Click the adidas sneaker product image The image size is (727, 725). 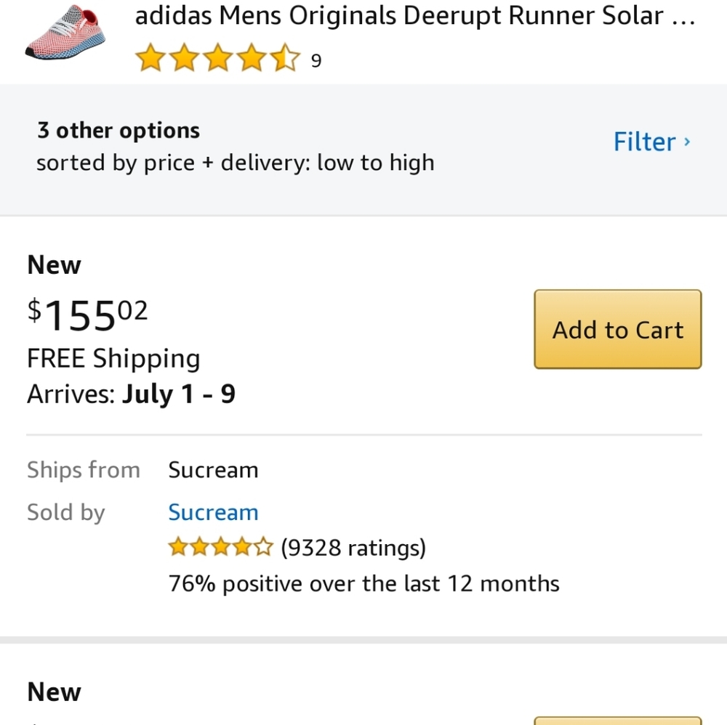tap(64, 36)
